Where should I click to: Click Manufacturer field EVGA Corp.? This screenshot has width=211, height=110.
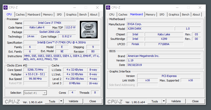tap(164, 24)
